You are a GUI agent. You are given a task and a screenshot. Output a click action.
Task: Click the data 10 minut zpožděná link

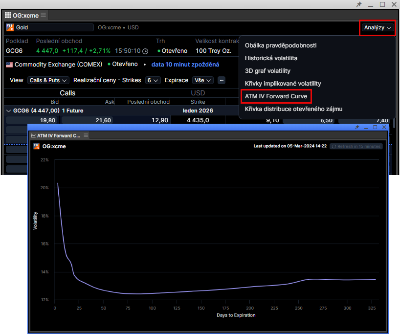(x=185, y=65)
